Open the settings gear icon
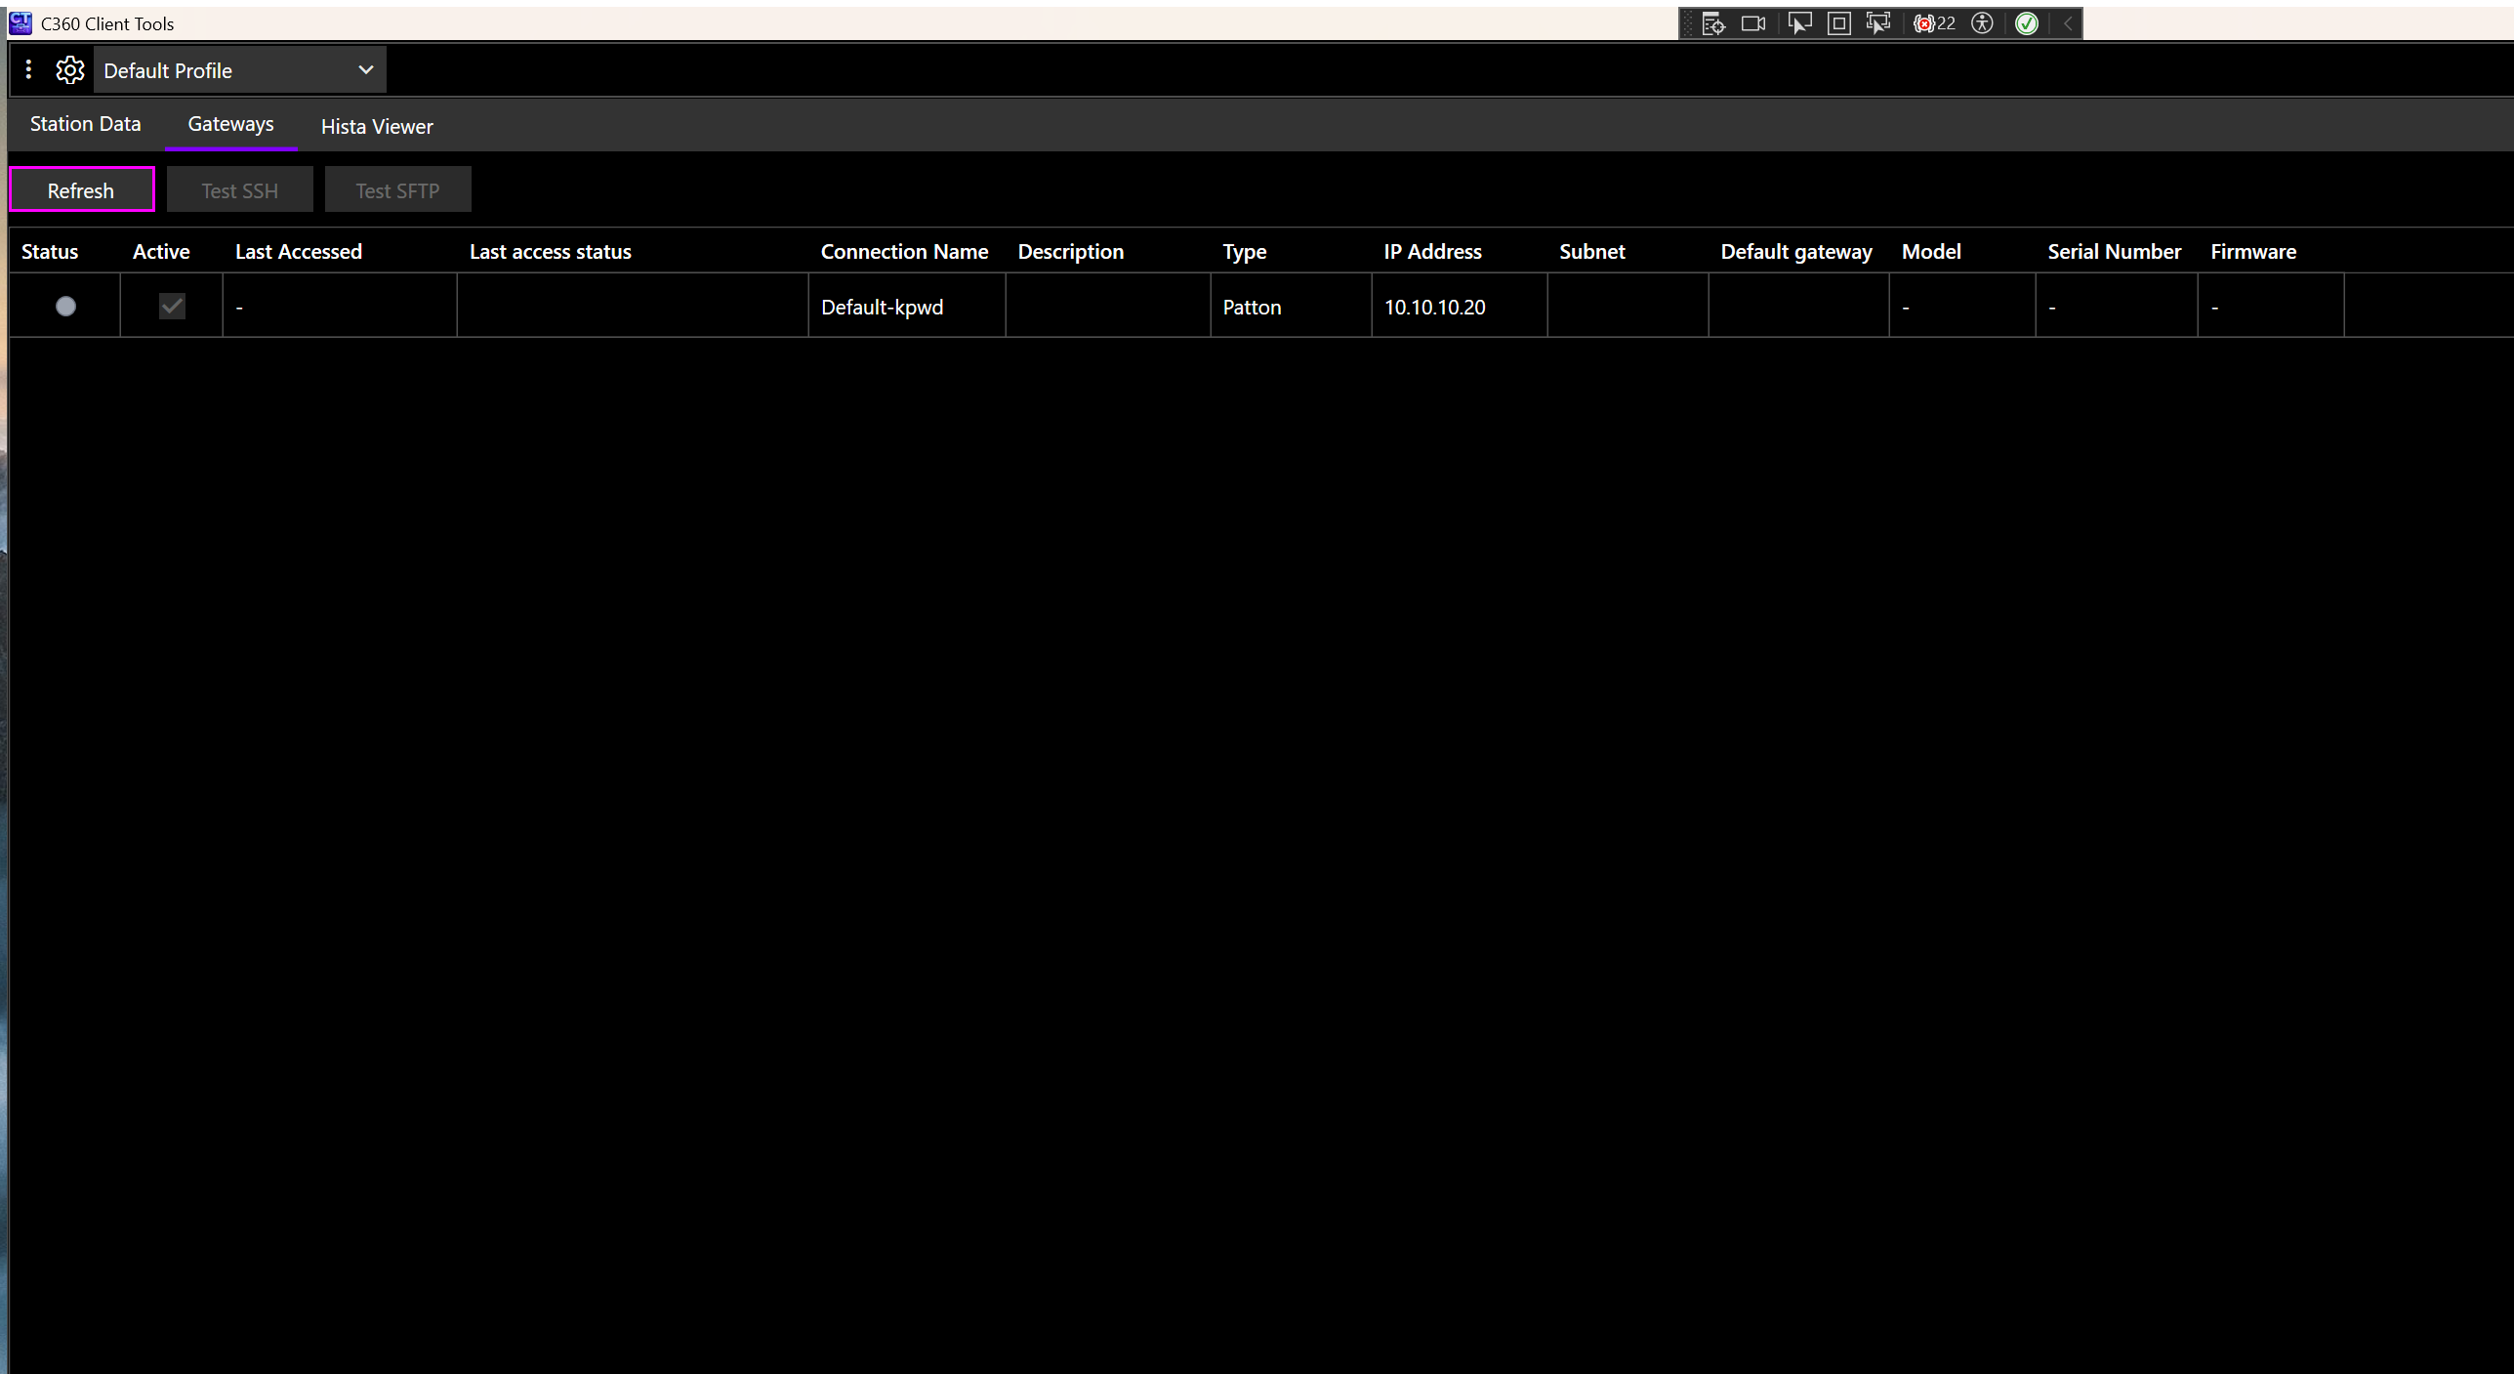 coord(69,70)
